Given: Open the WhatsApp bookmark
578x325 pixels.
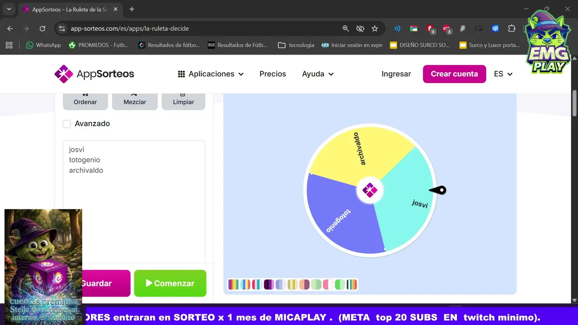Looking at the screenshot, I should point(44,45).
